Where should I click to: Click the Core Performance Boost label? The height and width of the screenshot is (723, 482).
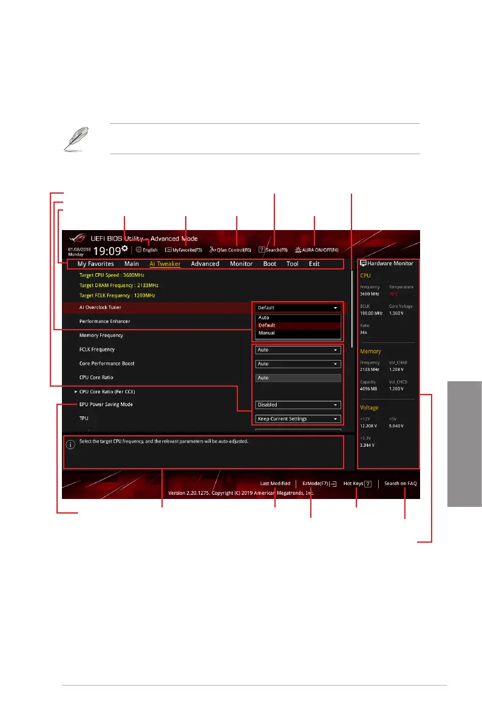tap(107, 364)
